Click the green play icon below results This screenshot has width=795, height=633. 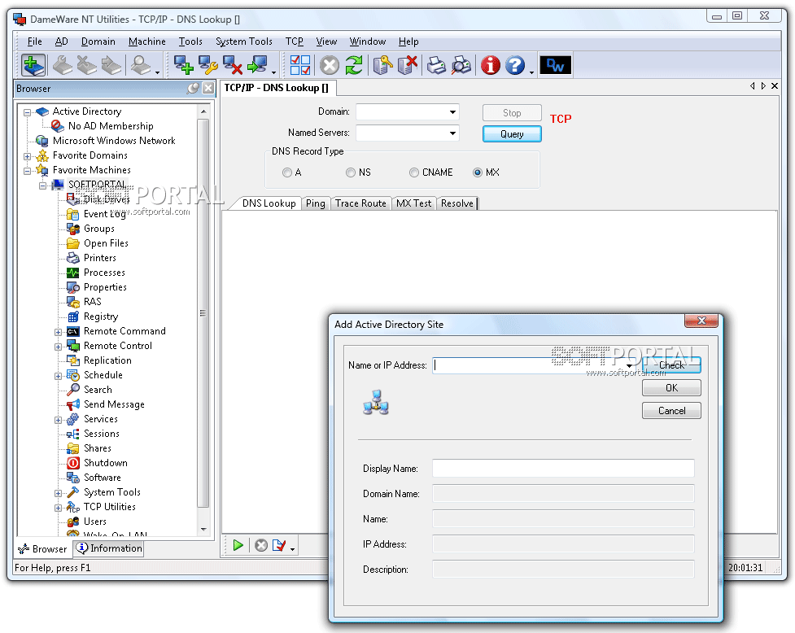238,545
